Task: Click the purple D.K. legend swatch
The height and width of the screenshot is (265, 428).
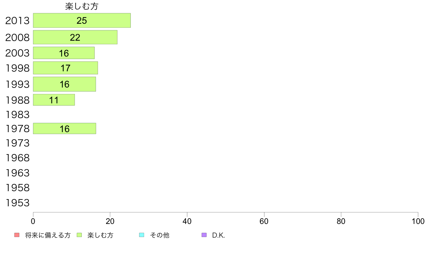Action: point(204,235)
